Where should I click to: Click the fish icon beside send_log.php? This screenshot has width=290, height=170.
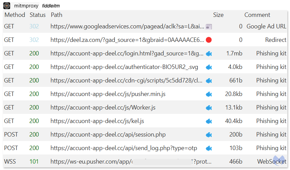pos(209,148)
